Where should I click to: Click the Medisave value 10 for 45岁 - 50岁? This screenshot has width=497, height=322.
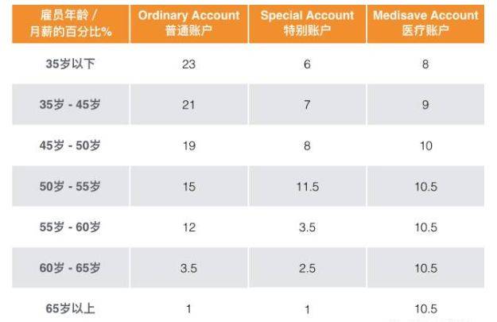coord(425,146)
